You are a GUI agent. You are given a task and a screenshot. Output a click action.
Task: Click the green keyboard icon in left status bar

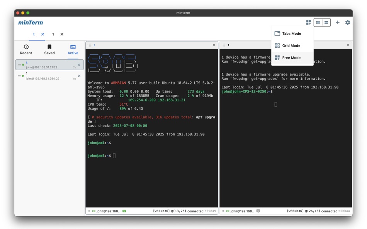coord(124,211)
